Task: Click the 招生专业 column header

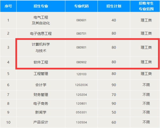Action: point(41,6)
